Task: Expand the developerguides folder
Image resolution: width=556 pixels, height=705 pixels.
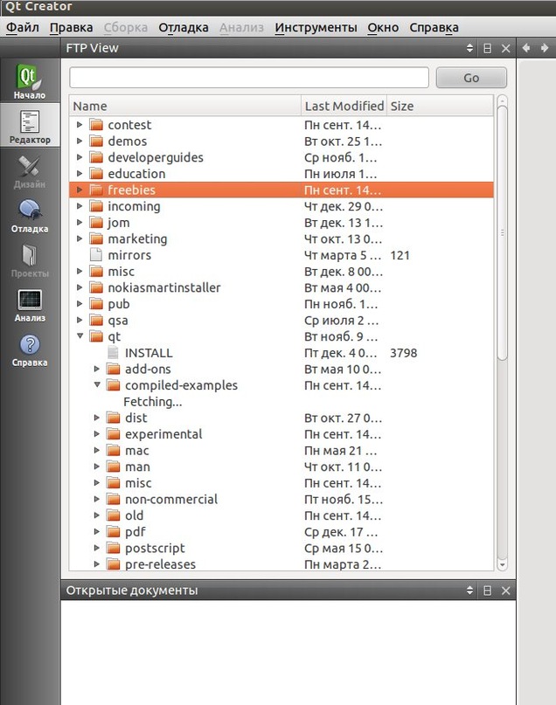Action: [80, 157]
